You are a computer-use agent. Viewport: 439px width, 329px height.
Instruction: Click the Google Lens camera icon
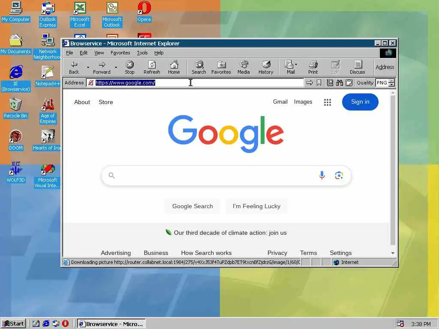(339, 175)
